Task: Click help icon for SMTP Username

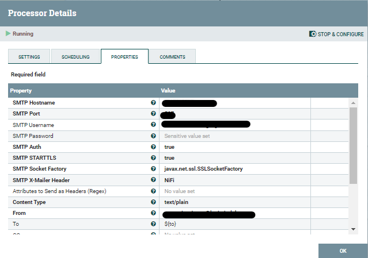Action: tap(153, 125)
